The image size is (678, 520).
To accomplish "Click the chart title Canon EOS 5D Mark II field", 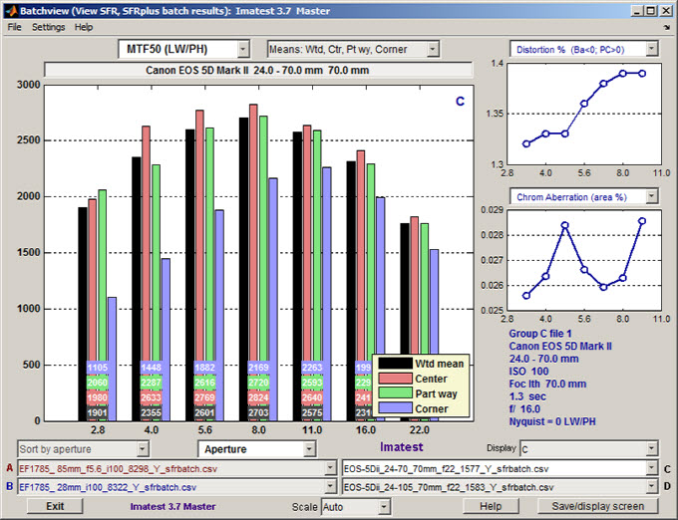I will [x=258, y=70].
